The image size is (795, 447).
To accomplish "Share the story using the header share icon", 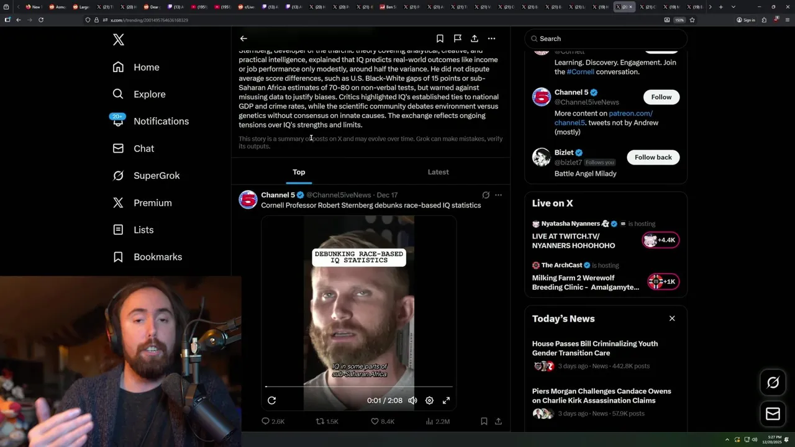I will click(475, 38).
